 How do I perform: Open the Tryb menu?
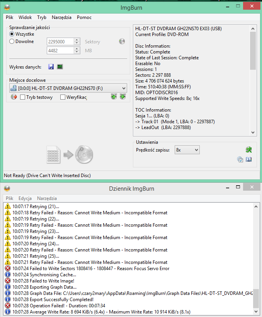pyautogui.click(x=42, y=17)
